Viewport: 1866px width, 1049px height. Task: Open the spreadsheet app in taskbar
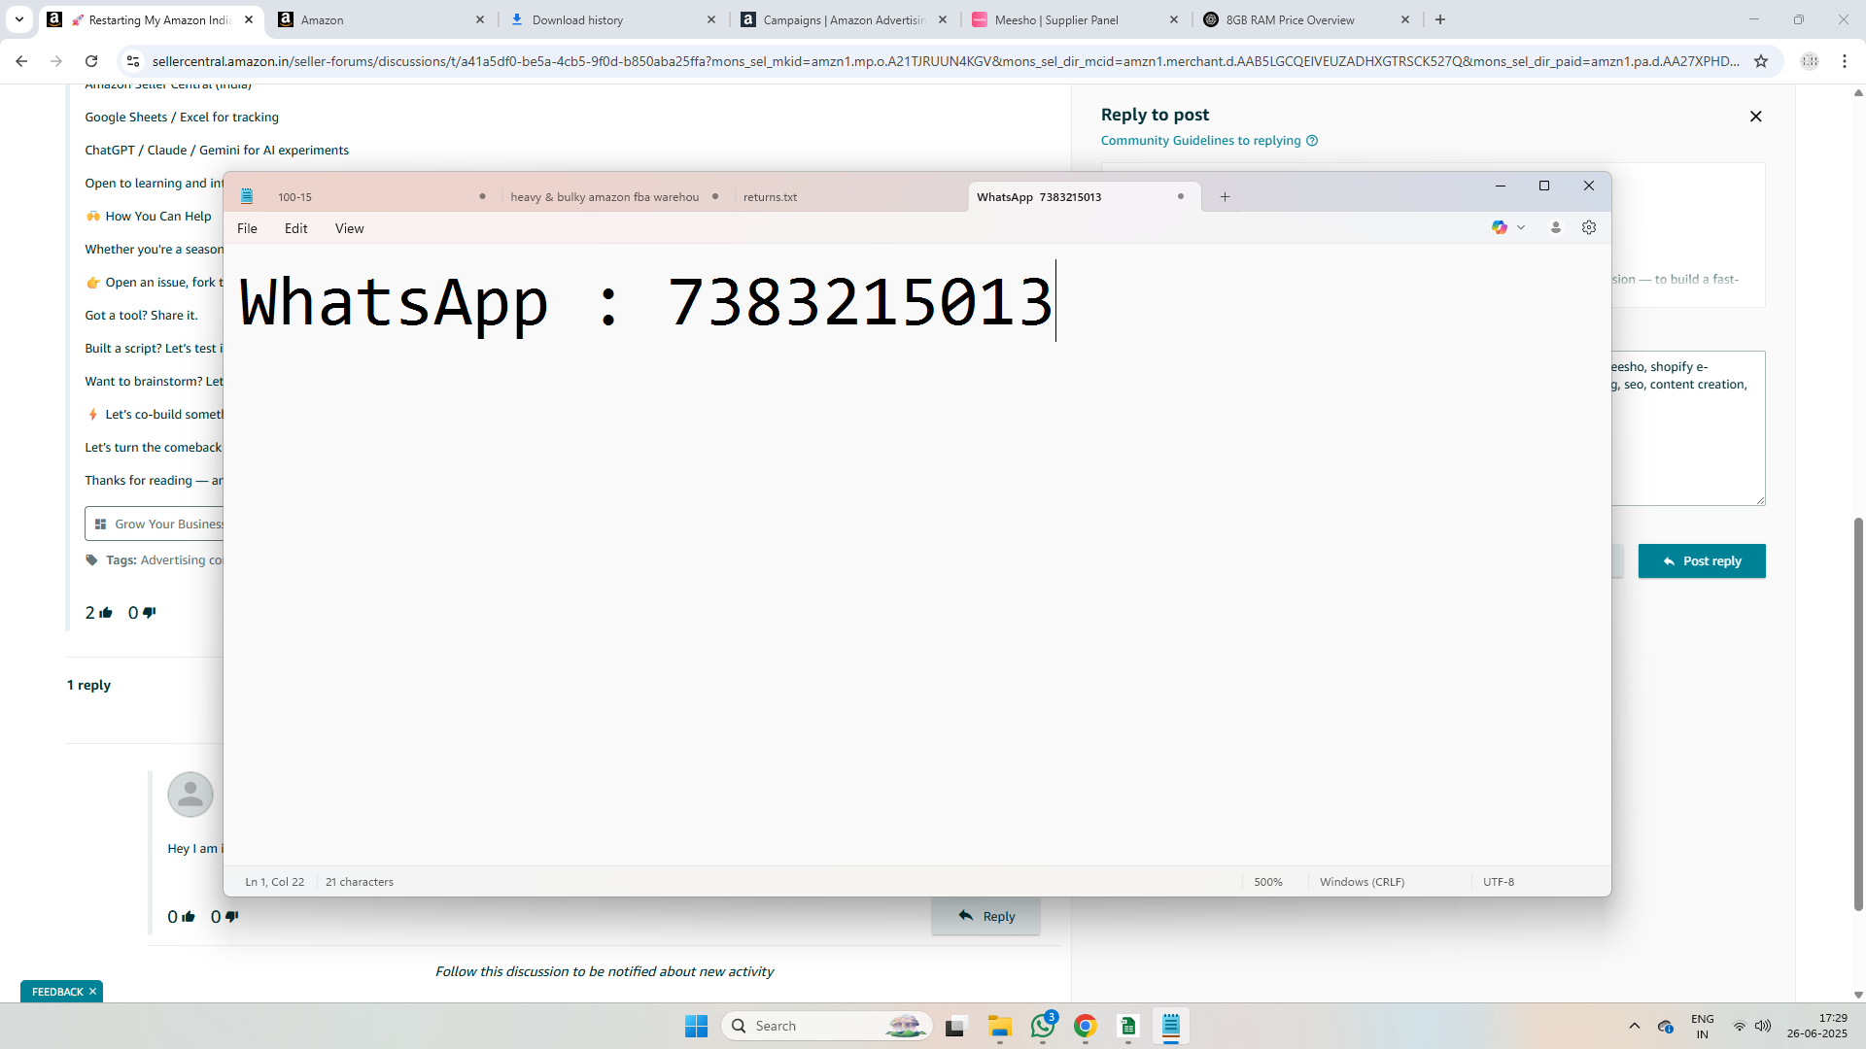1128,1026
